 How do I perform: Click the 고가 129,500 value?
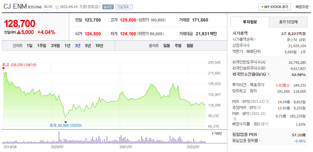[128, 20]
